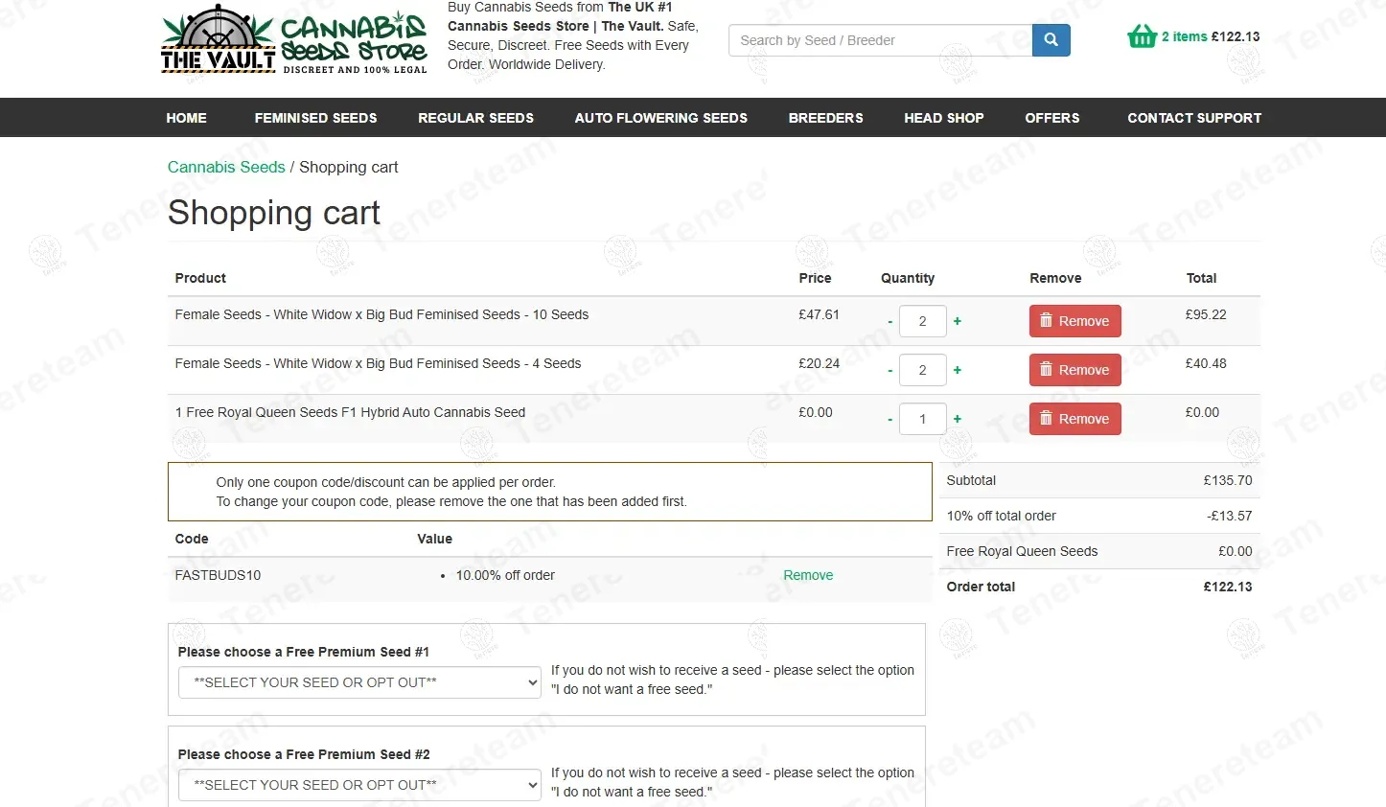Click the Subtotal £135.70 amount
The image size is (1386, 807).
pos(1228,480)
